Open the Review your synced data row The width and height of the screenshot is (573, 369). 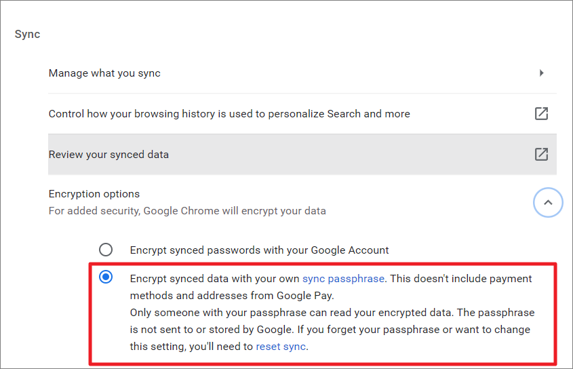point(108,155)
